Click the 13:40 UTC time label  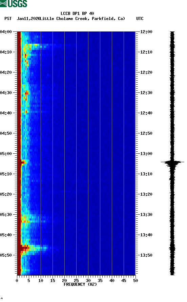point(146,235)
